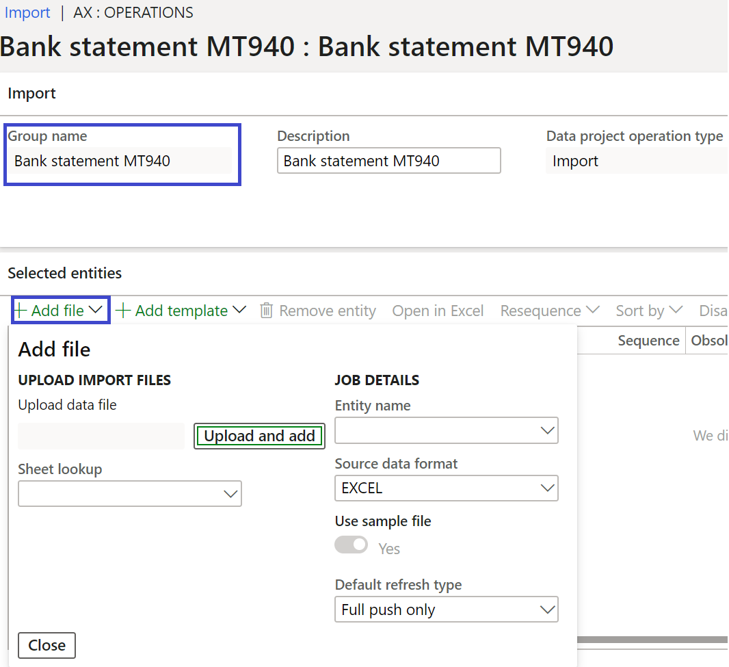Click the Yes label by the toggle
The image size is (729, 667).
tap(388, 549)
